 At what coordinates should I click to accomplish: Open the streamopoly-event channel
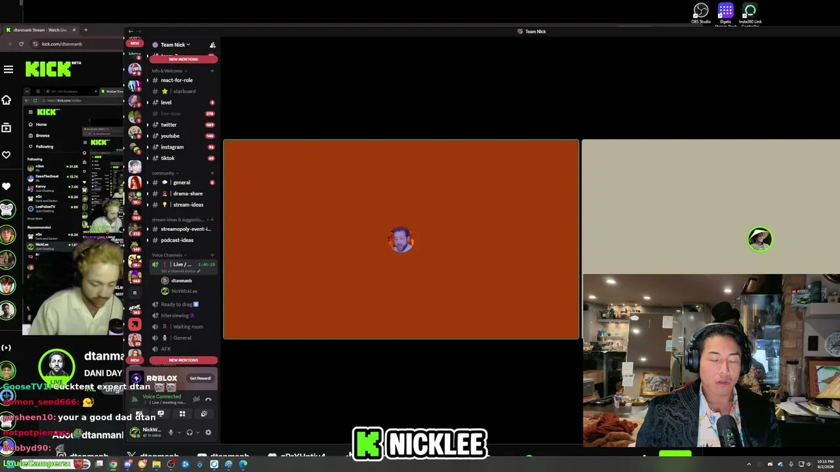point(182,229)
